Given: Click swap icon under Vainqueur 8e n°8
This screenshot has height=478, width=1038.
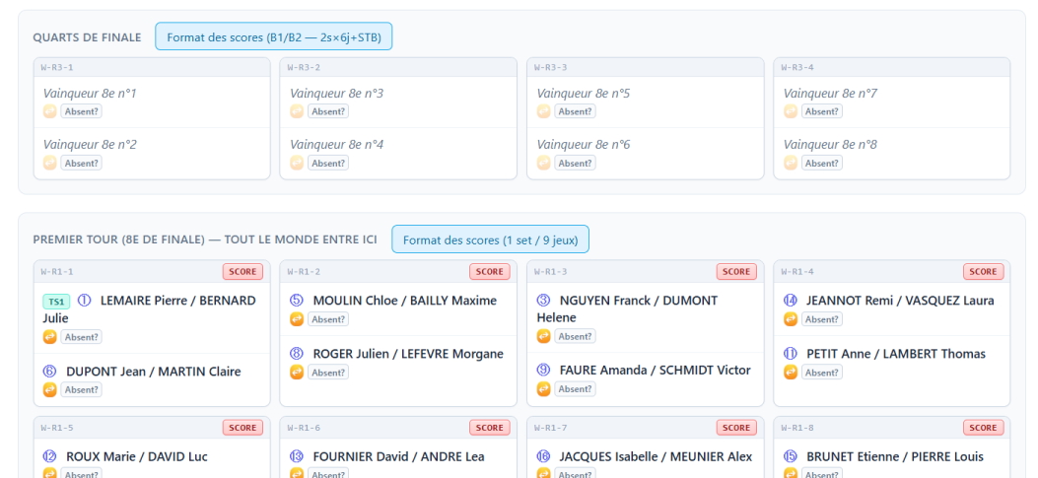Looking at the screenshot, I should pos(791,163).
